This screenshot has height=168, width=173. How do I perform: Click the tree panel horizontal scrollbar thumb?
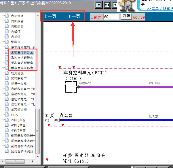tap(15, 161)
